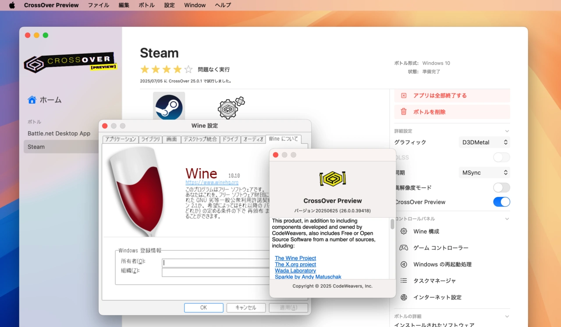This screenshot has width=561, height=327.
Task: Switch to the ドライブ tab
Action: (230, 139)
